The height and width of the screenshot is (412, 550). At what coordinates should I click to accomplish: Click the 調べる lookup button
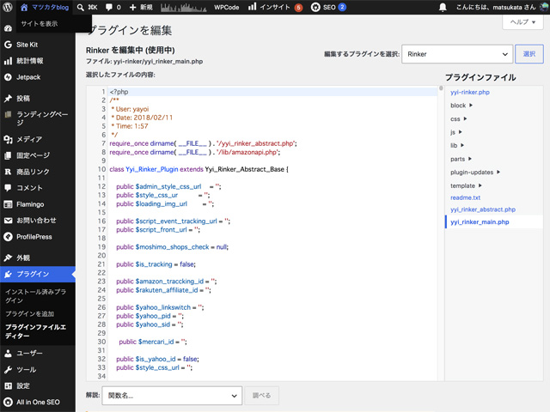pos(261,396)
